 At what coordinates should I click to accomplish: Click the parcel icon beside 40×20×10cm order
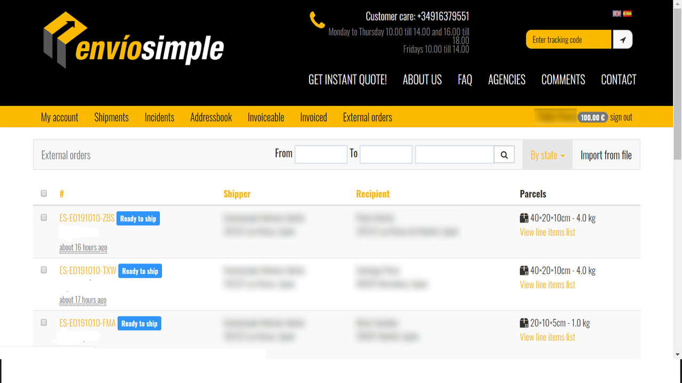(x=524, y=218)
